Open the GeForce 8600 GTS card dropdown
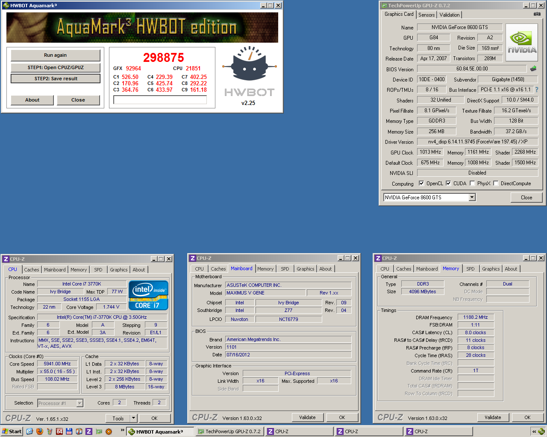Image resolution: width=547 pixels, height=437 pixels. coord(472,197)
